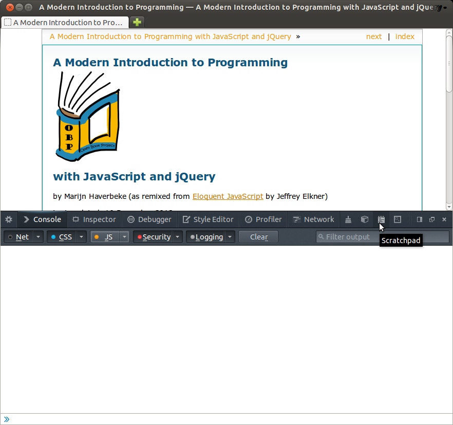Open the 'index' navigation link
This screenshot has width=453, height=425.
(405, 36)
